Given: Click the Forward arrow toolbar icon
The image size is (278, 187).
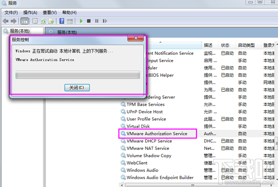Looking at the screenshot, I should click(13, 21).
